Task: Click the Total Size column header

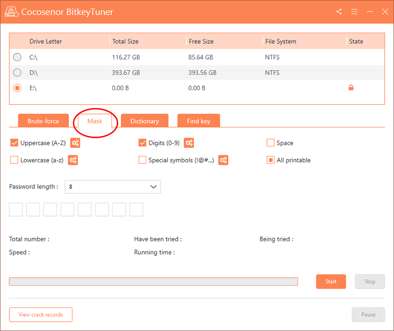Action: pos(125,41)
